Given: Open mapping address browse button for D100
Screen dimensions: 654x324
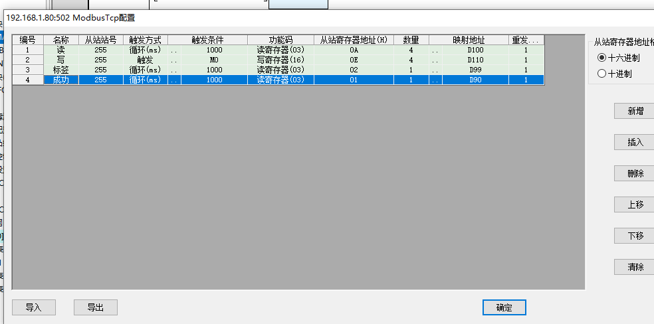Looking at the screenshot, I should pyautogui.click(x=436, y=50).
